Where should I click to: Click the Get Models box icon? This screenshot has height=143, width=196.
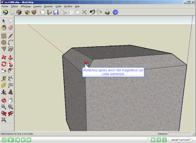click(27, 12)
